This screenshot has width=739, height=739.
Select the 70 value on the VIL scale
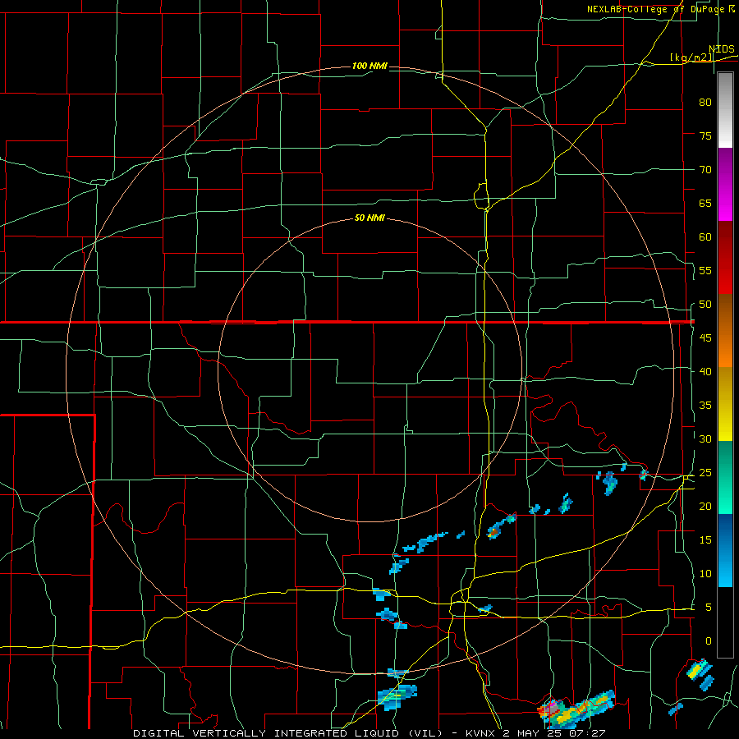pyautogui.click(x=705, y=170)
